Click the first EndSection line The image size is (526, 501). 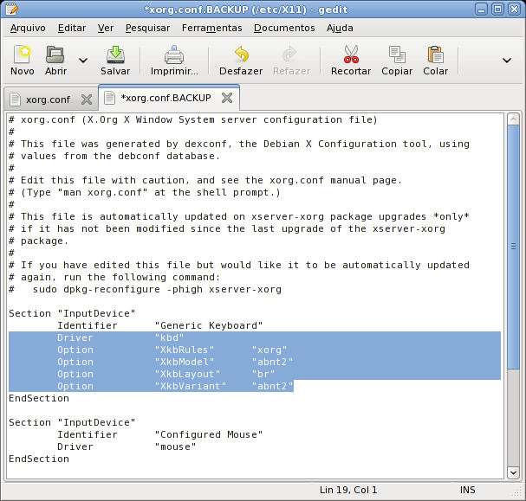click(x=39, y=398)
